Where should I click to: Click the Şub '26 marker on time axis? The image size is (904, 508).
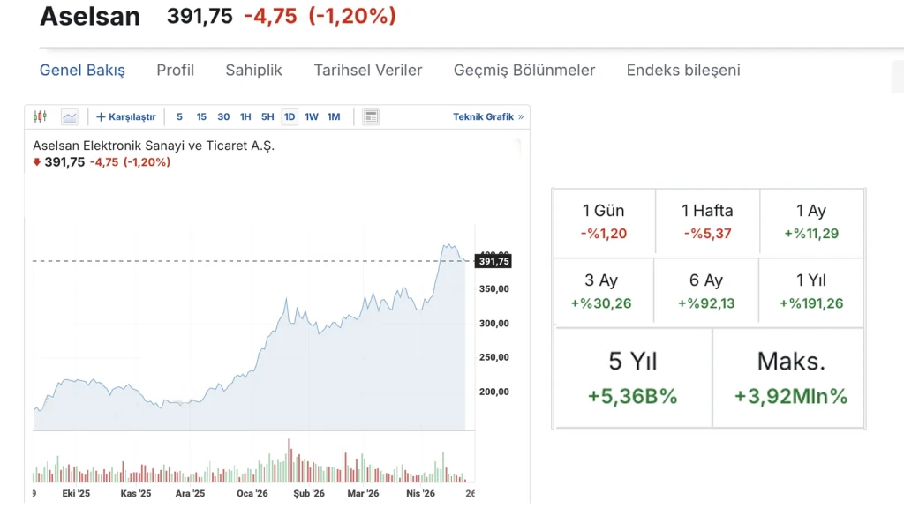(x=309, y=494)
